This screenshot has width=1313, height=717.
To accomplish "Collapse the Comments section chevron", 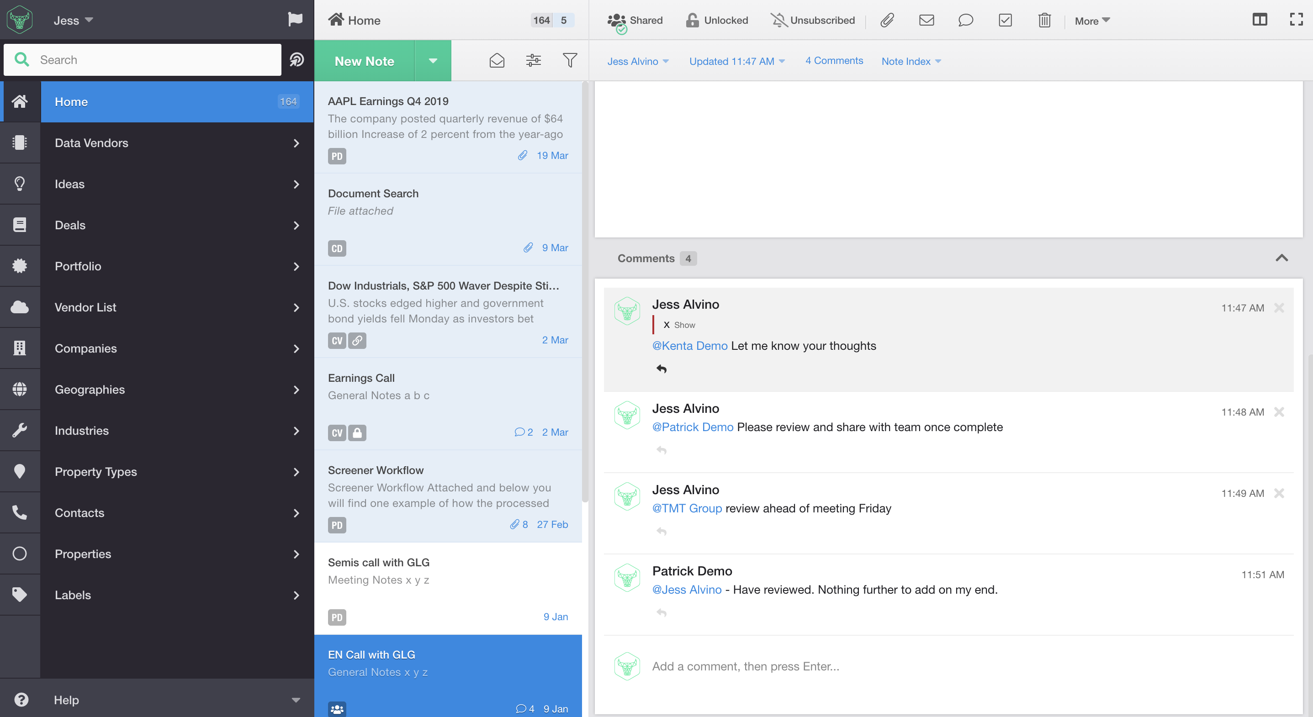I will [1281, 258].
